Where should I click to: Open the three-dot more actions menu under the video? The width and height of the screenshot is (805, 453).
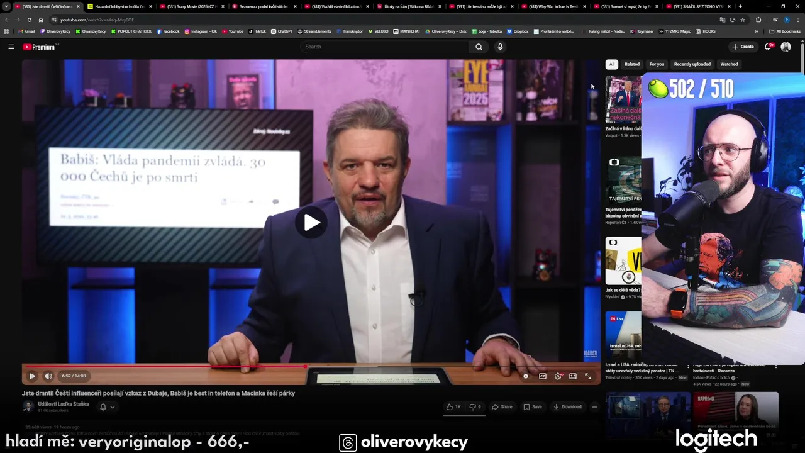point(594,407)
